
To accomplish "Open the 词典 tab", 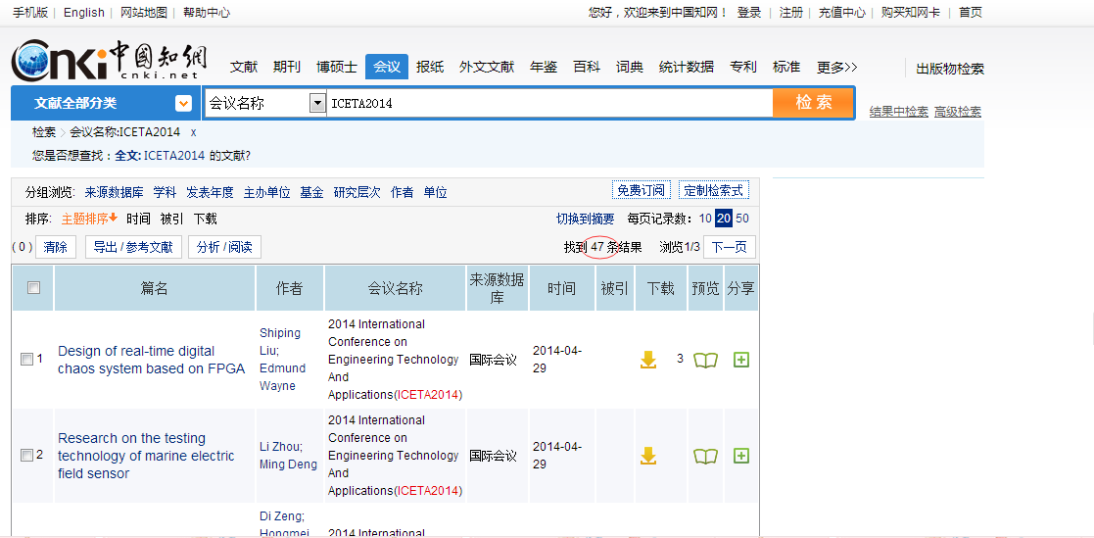I will [x=630, y=67].
